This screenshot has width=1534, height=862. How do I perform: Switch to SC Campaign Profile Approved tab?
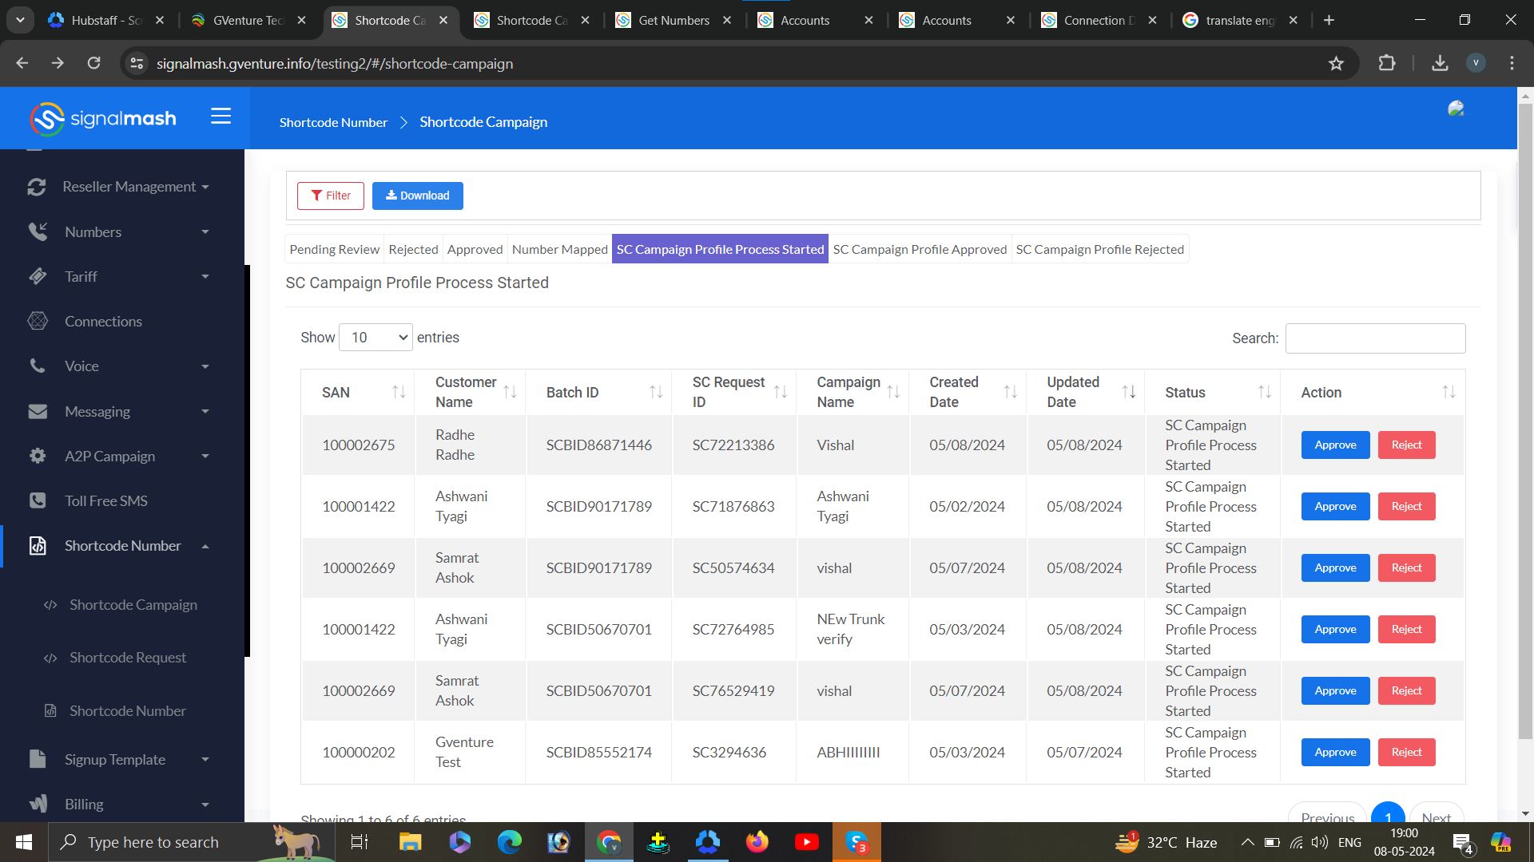point(920,249)
